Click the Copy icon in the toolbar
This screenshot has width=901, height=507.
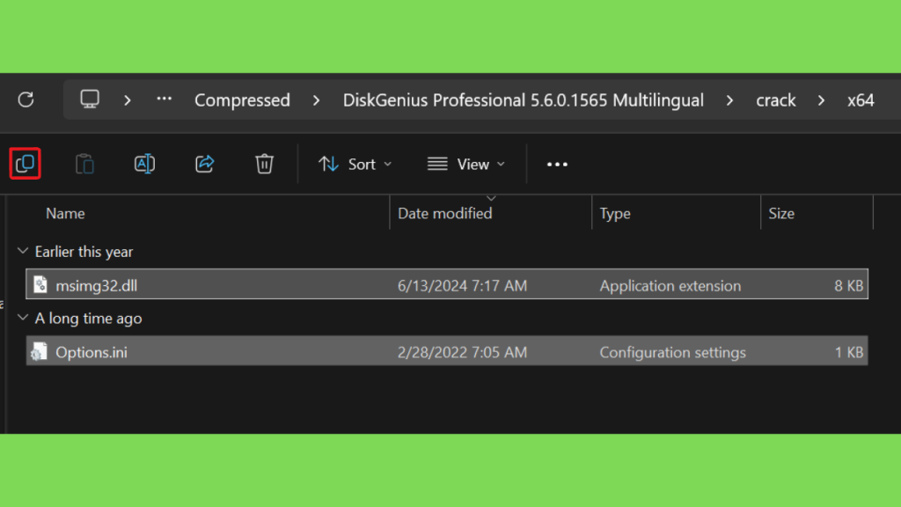pyautogui.click(x=26, y=164)
